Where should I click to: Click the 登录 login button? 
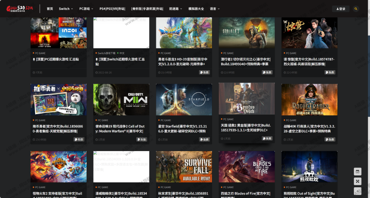click(x=341, y=9)
